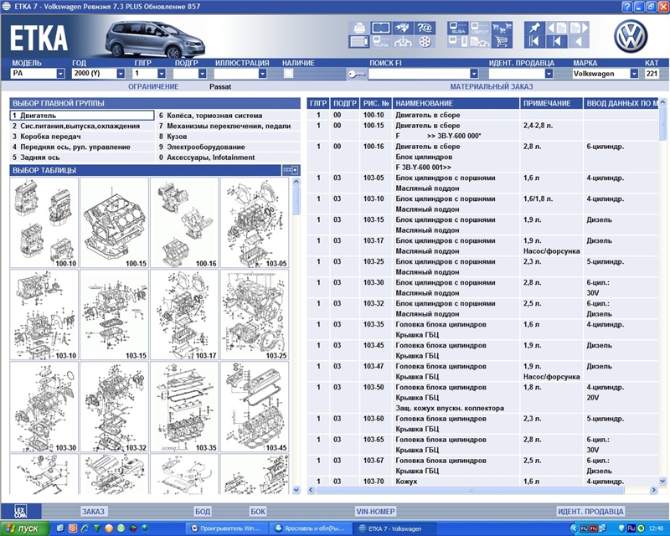
Task: Switch to Ярославль и обл taskbar item
Action: [312, 528]
